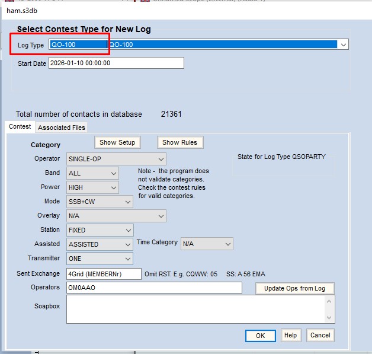Select the Contest tab
Viewport: 372px width, 354px height.
click(20, 127)
